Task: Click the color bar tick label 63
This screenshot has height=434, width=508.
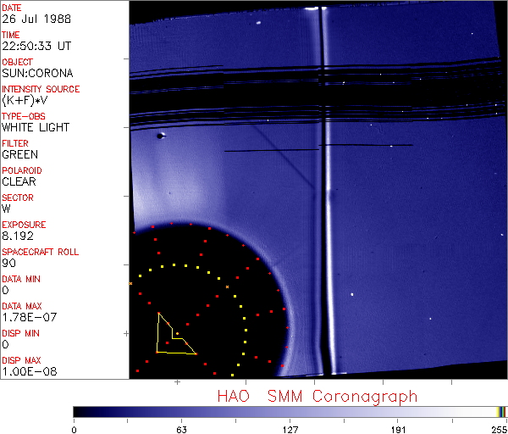Action: pos(181,429)
